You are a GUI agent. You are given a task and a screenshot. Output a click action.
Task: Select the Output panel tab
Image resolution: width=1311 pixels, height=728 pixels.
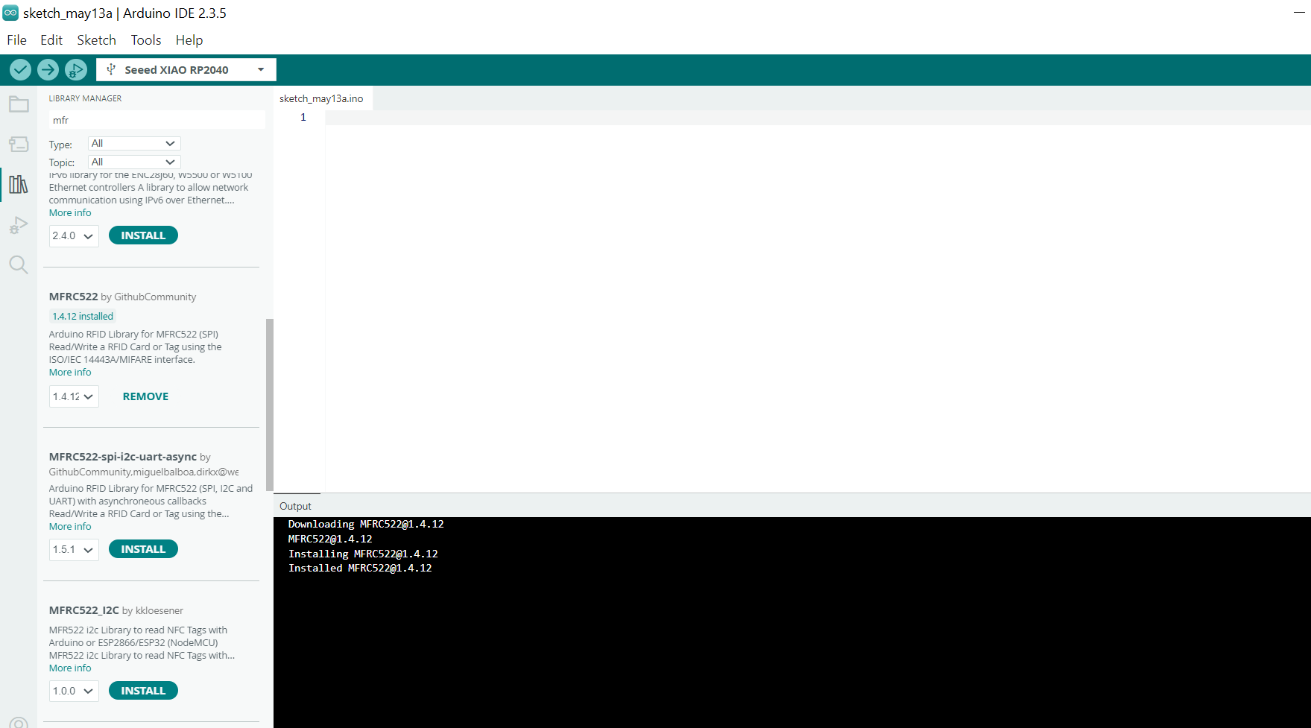point(296,506)
